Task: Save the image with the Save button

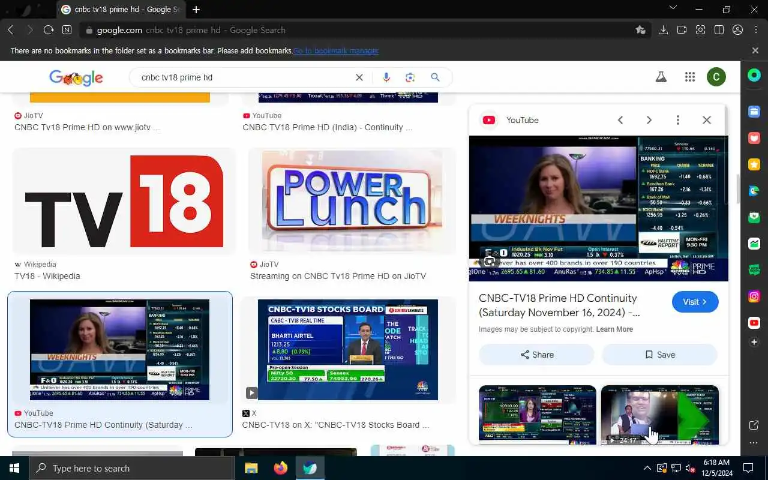Action: pos(659,355)
